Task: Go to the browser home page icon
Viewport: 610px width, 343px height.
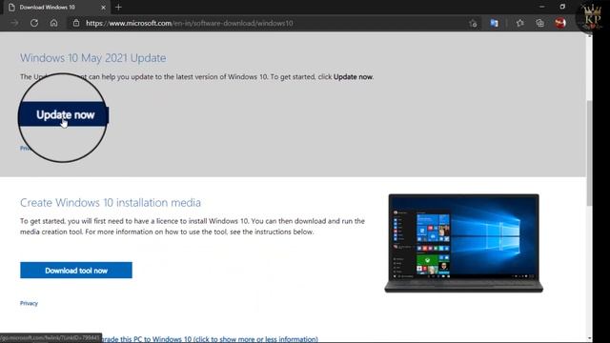Action: (x=53, y=23)
